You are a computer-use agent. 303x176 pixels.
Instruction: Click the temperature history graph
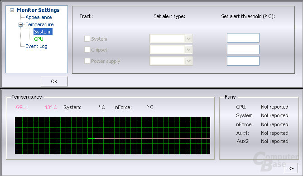112,135
